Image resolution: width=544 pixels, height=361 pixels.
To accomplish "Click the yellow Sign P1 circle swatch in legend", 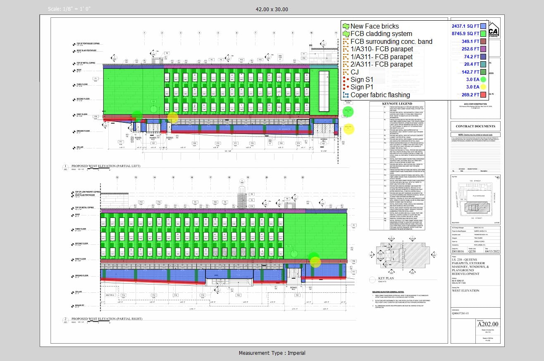I will coord(483,87).
